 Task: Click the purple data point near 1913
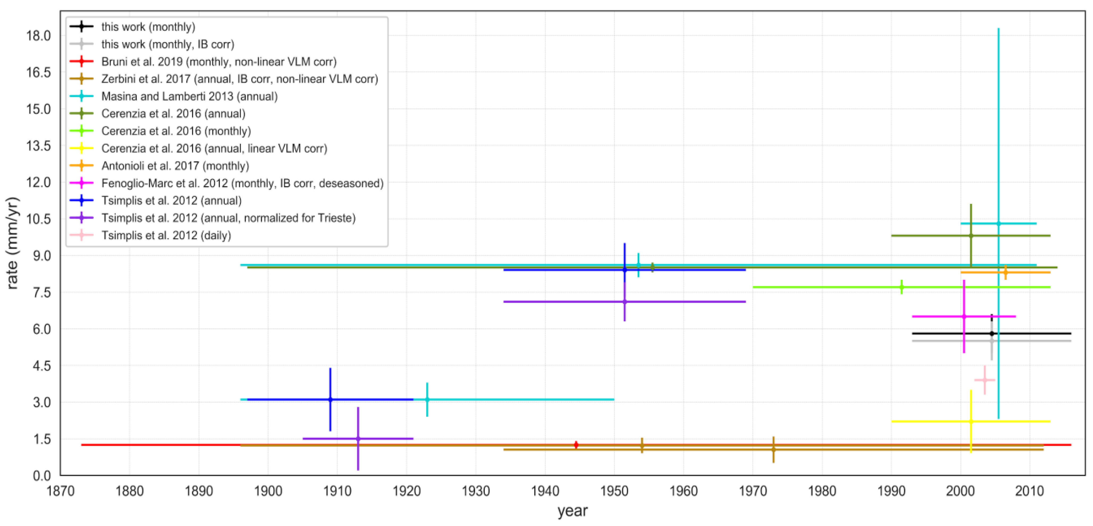point(358,439)
